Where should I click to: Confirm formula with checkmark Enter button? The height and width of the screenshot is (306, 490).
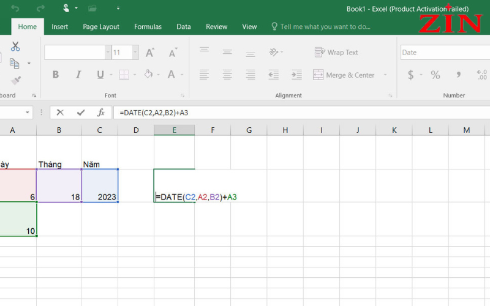click(x=81, y=113)
